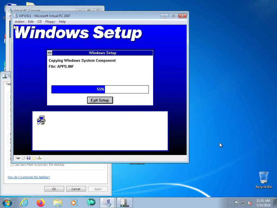Click the CD drive icon in Virtual PC status bar
This screenshot has width=277, height=208.
coord(23,158)
